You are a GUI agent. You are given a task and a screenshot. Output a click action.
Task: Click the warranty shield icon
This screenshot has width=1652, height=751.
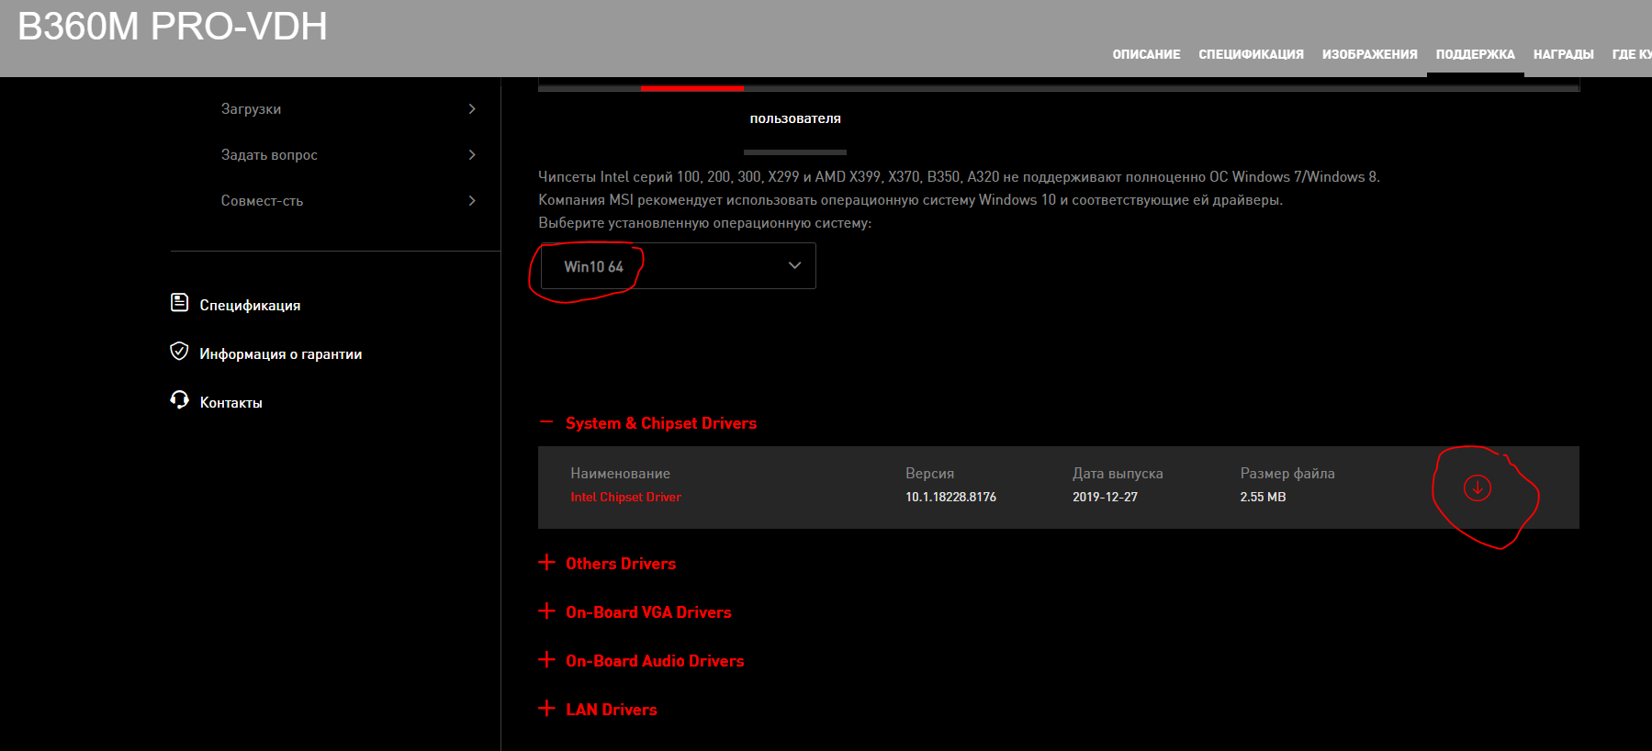point(180,352)
